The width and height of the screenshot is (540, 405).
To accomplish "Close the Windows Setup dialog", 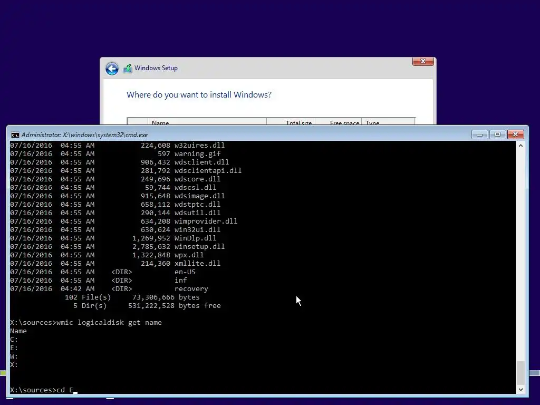I will (x=423, y=61).
